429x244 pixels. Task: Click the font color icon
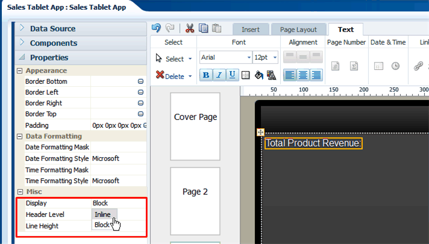272,75
